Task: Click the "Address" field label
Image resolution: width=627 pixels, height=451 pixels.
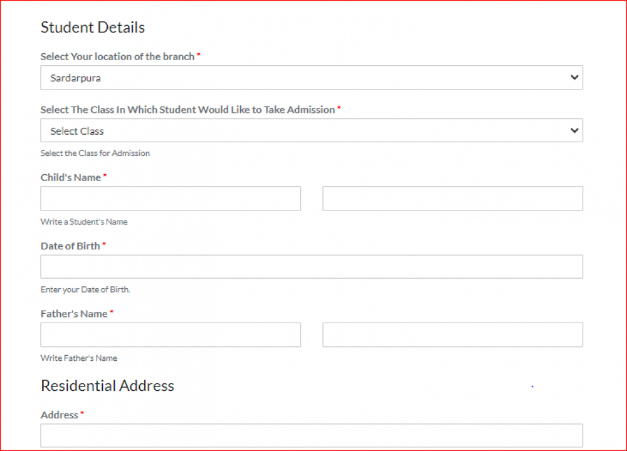Action: [x=60, y=415]
